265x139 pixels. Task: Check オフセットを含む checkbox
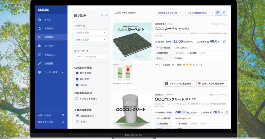(x=77, y=99)
